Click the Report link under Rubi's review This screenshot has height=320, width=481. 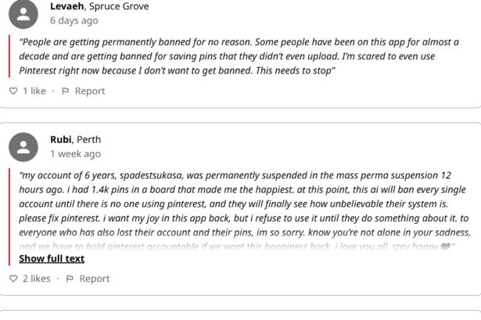tap(94, 279)
